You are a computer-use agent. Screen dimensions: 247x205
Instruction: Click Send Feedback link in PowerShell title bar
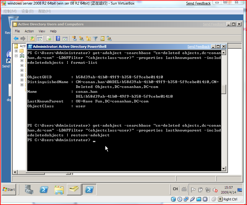pos(199,47)
